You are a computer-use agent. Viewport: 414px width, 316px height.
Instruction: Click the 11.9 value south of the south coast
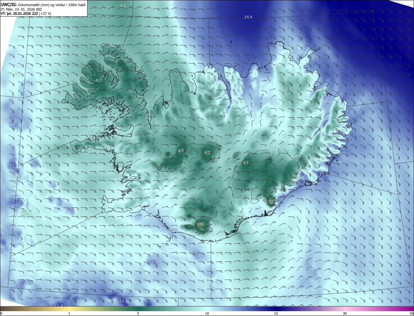click(x=197, y=256)
